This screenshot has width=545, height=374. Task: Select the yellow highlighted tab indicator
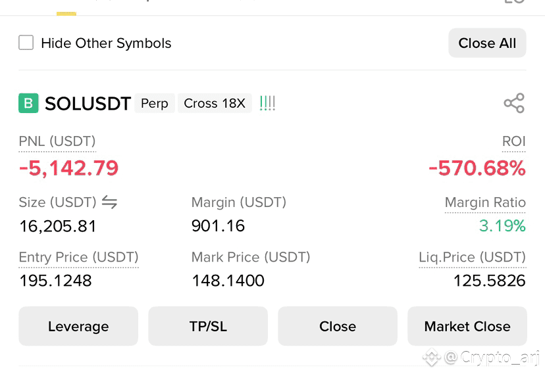66,14
